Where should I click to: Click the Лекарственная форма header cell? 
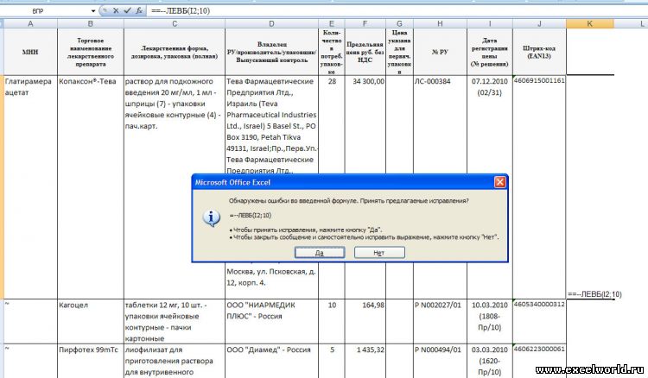175,52
